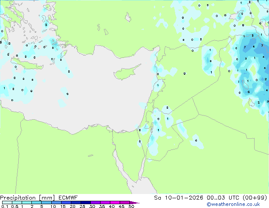The image size is (269, 208).
Task: Click the '35' legend scale number
Action: [102, 206]
